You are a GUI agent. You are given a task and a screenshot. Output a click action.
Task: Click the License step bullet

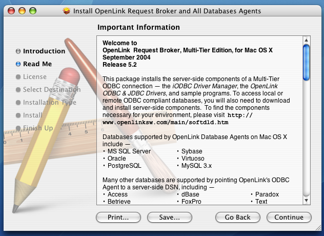coord(18,77)
